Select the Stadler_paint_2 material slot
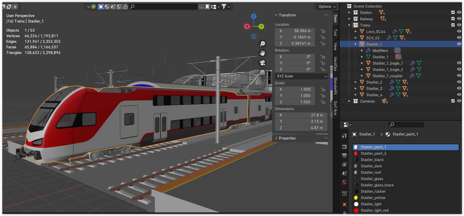464x216 pixels. click(x=406, y=153)
